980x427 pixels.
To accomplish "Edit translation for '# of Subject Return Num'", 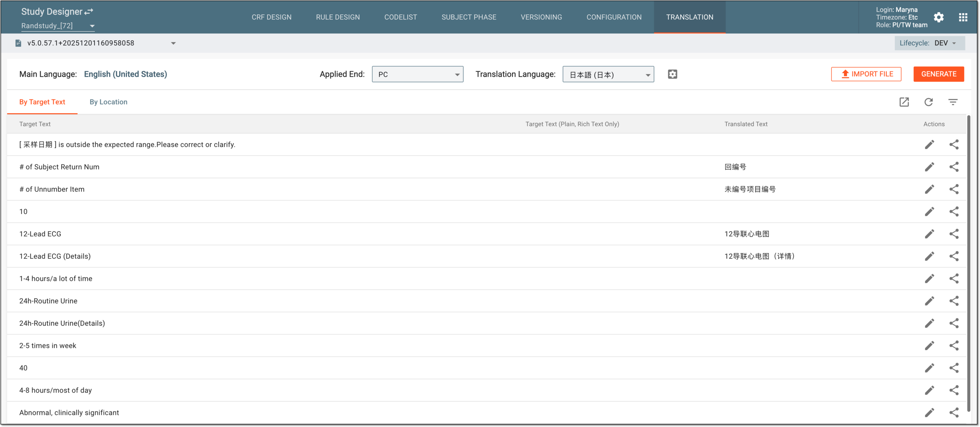I will 929,167.
